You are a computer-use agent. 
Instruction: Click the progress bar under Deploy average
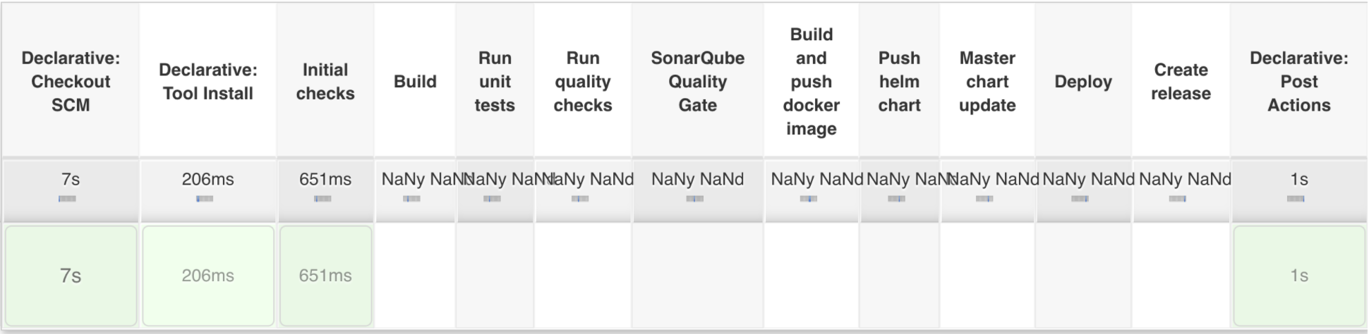1080,199
